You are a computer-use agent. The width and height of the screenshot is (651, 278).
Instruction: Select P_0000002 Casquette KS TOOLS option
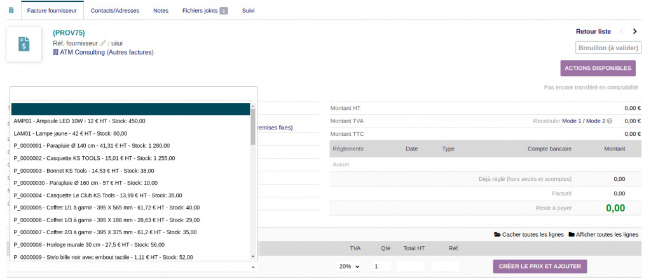[x=130, y=158]
